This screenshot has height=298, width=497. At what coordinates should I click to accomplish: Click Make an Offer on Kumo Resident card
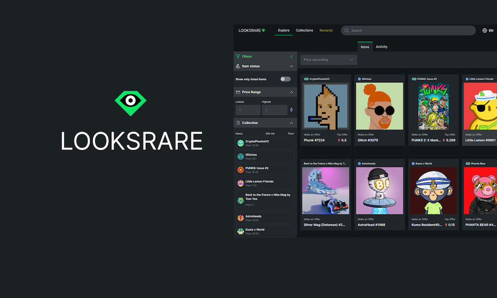[x=419, y=219]
